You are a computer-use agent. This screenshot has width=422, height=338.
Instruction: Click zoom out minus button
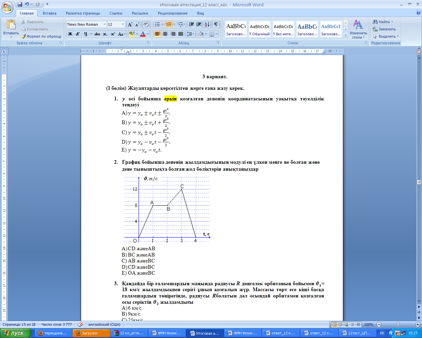(x=379, y=324)
